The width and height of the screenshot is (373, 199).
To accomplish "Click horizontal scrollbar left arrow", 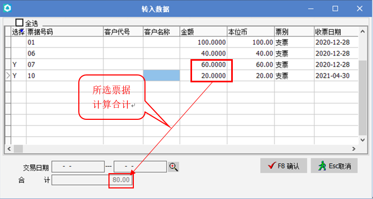I will point(10,149).
